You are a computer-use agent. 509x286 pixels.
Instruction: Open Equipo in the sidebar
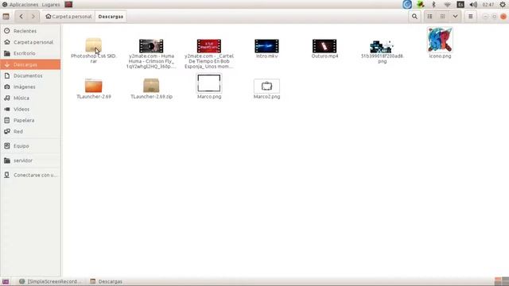tap(30, 146)
